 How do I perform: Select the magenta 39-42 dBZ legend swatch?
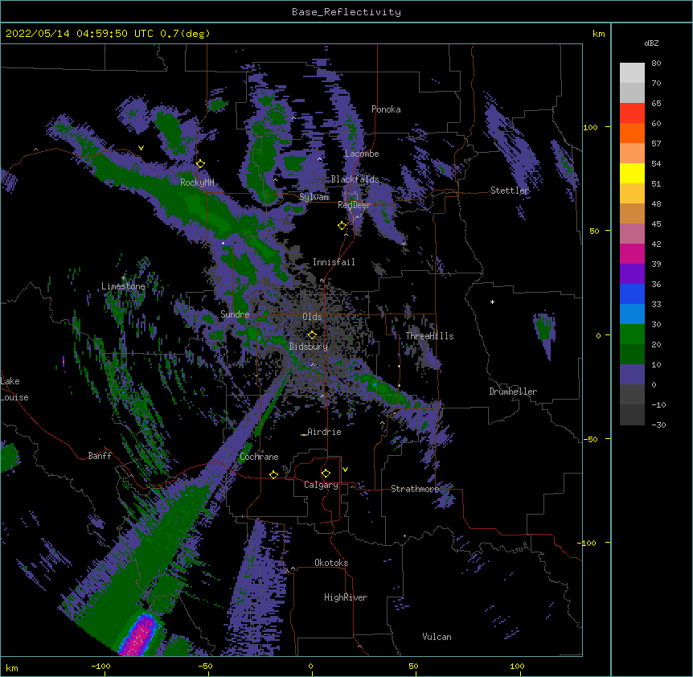tap(632, 253)
